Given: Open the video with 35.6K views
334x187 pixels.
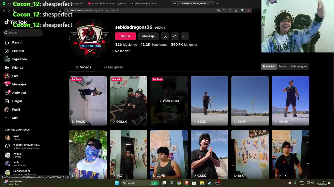Looking at the screenshot, I should click(250, 101).
